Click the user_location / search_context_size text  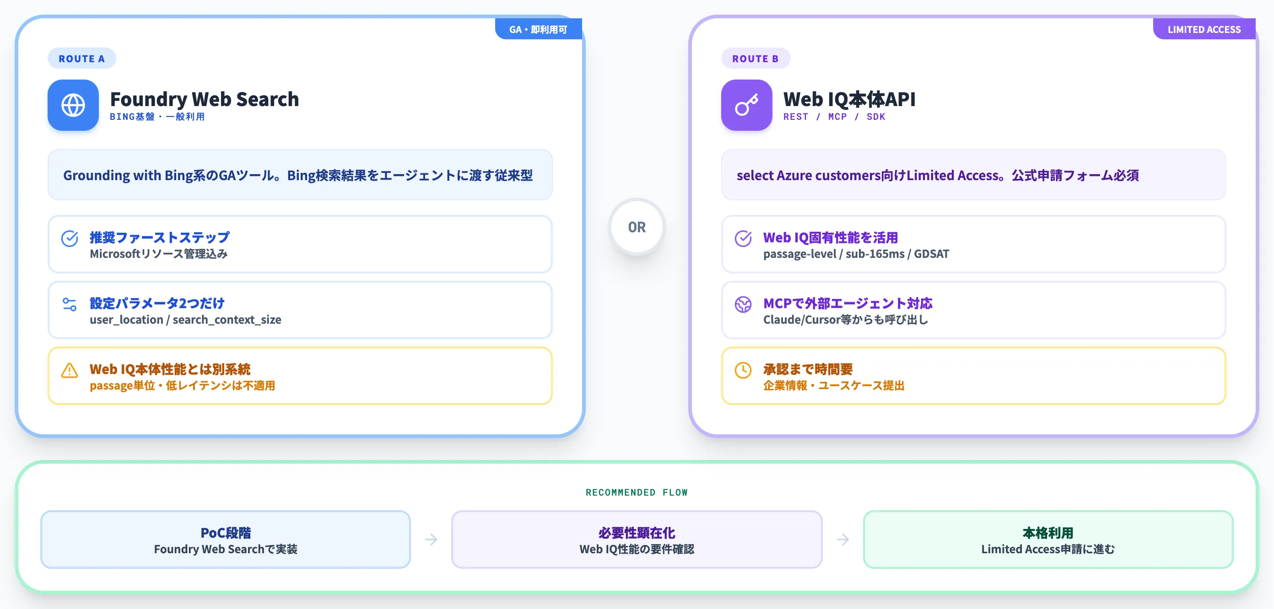coord(185,321)
